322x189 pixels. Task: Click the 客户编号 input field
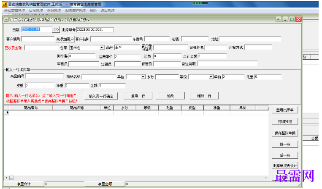tap(38, 39)
